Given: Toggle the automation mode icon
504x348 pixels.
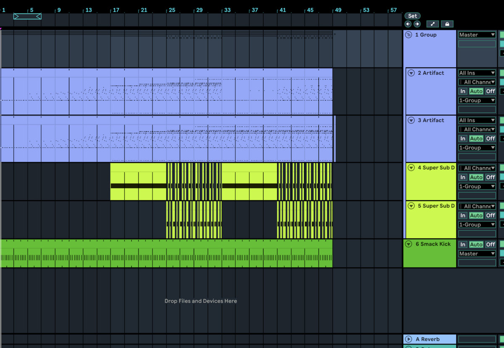Looking at the screenshot, I should pyautogui.click(x=433, y=24).
